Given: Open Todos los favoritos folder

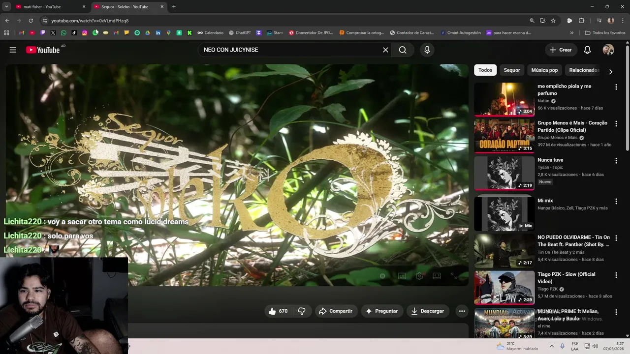Looking at the screenshot, I should click(x=605, y=33).
